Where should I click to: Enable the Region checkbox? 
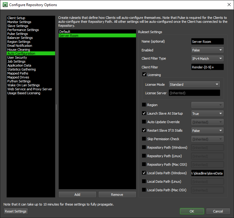[x=144, y=105]
